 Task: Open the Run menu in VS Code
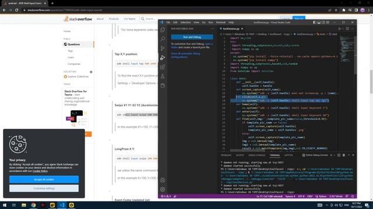click(210, 22)
